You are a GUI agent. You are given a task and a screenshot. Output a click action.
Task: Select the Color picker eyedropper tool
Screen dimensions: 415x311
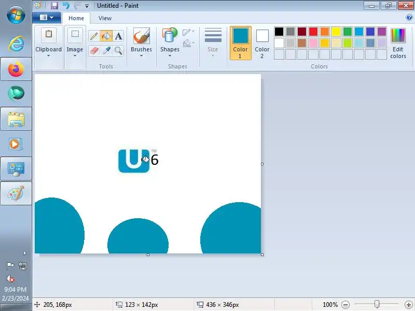click(x=106, y=50)
